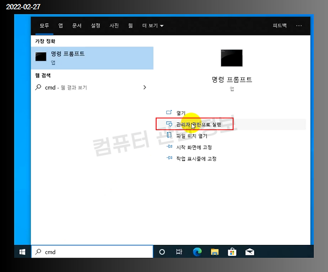The height and width of the screenshot is (272, 328).
Task: Select the 명령 프롬프트 best match result
Action: (92, 58)
